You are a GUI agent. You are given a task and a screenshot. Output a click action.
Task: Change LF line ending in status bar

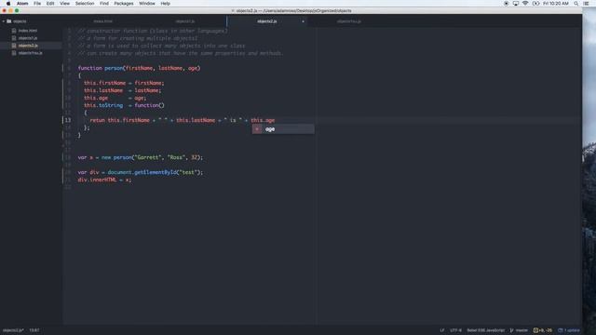[442, 330]
